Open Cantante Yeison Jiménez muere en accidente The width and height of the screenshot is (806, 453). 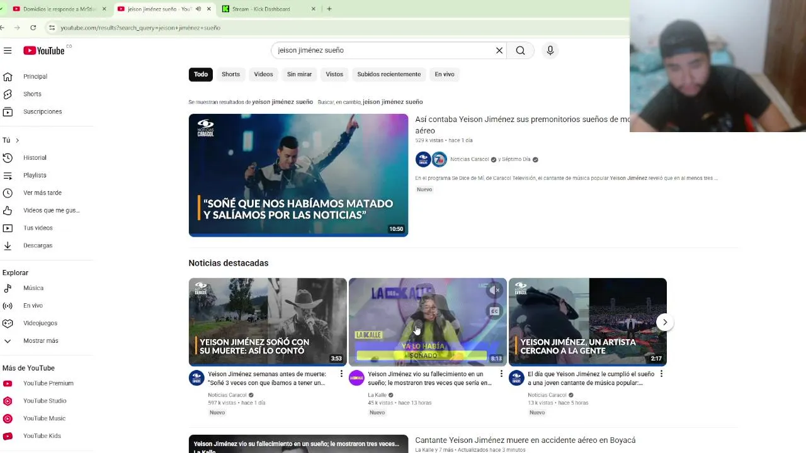[525, 440]
